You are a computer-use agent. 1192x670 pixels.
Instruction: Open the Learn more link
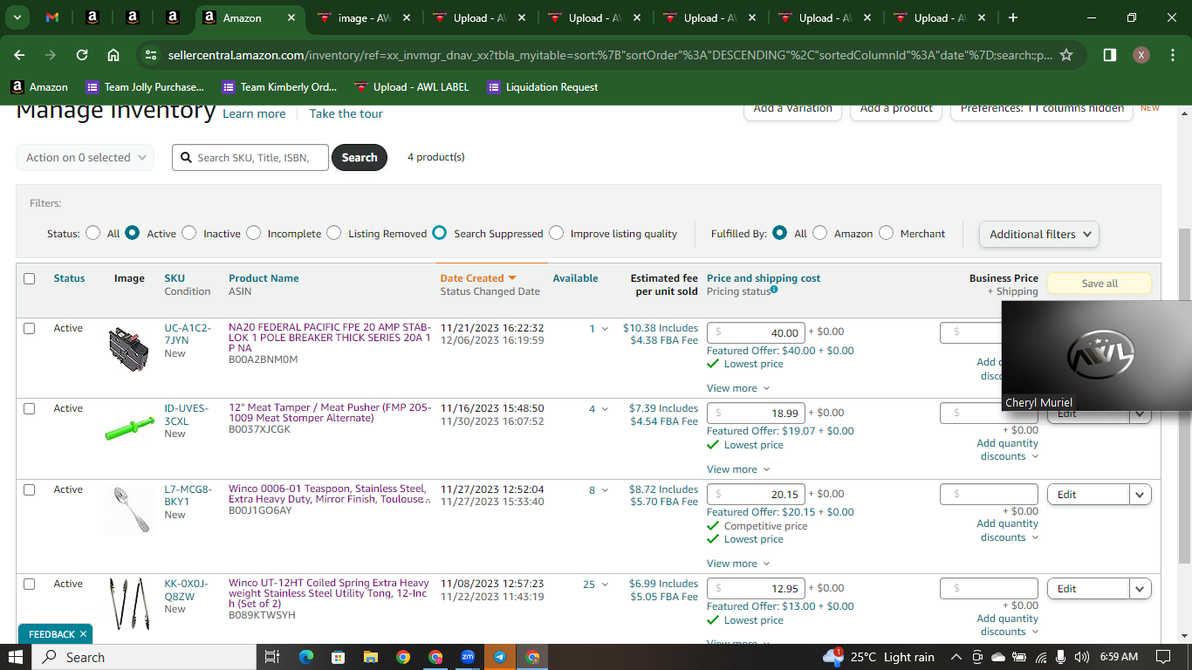254,113
